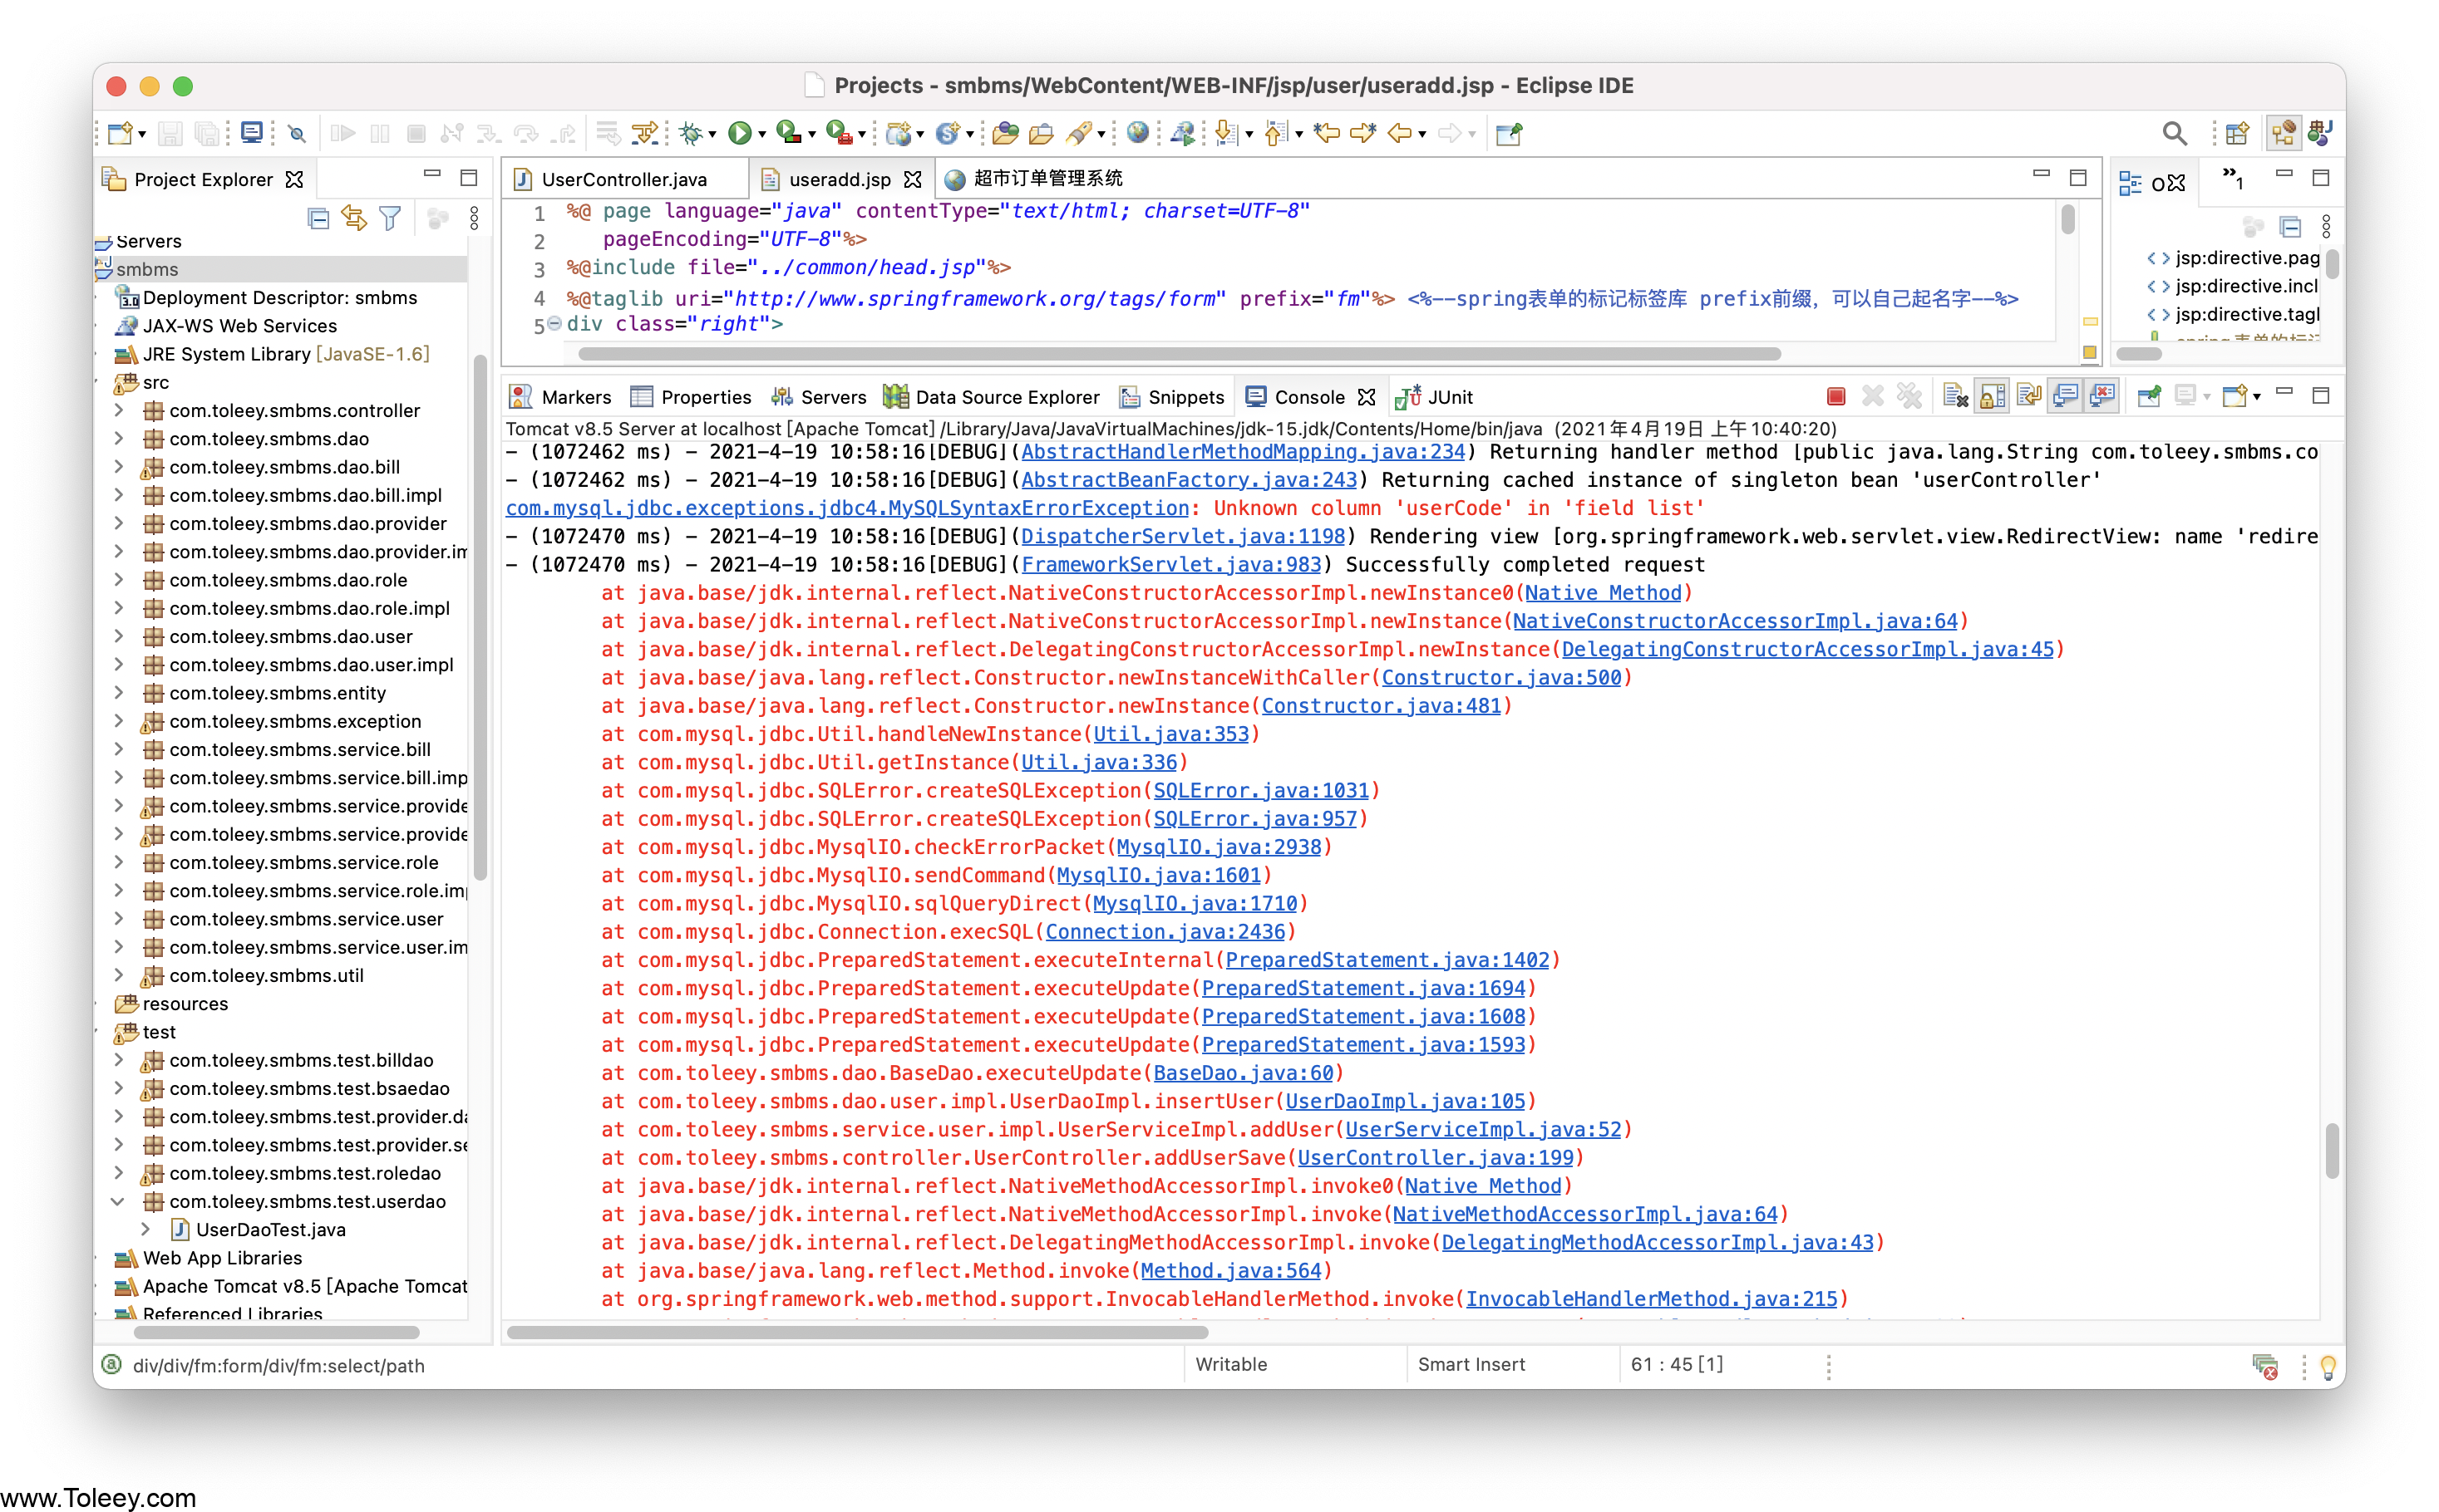Open UserController.java:199 stack trace link
This screenshot has width=2439, height=1512.
point(1435,1157)
